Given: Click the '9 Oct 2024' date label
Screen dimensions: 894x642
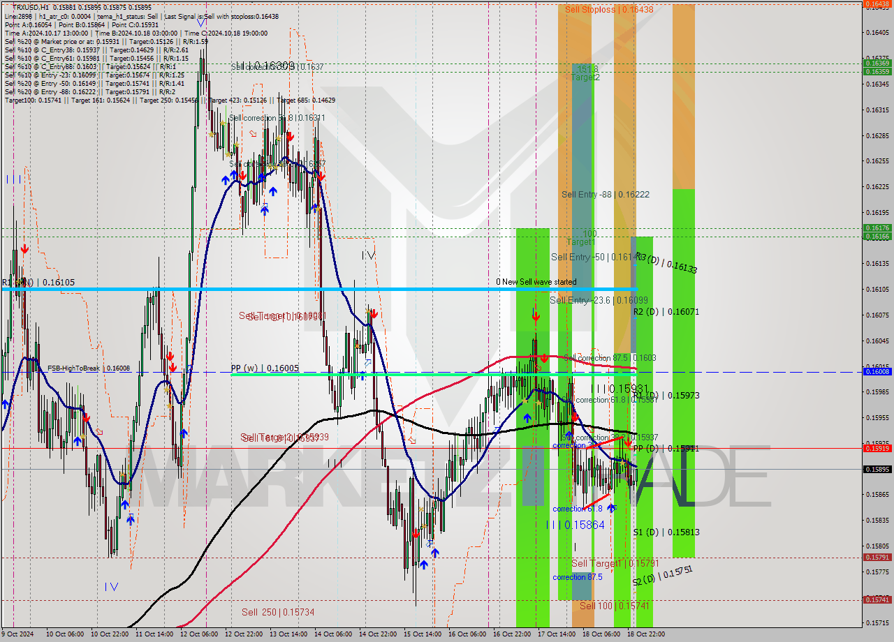Looking at the screenshot, I should pyautogui.click(x=19, y=634).
